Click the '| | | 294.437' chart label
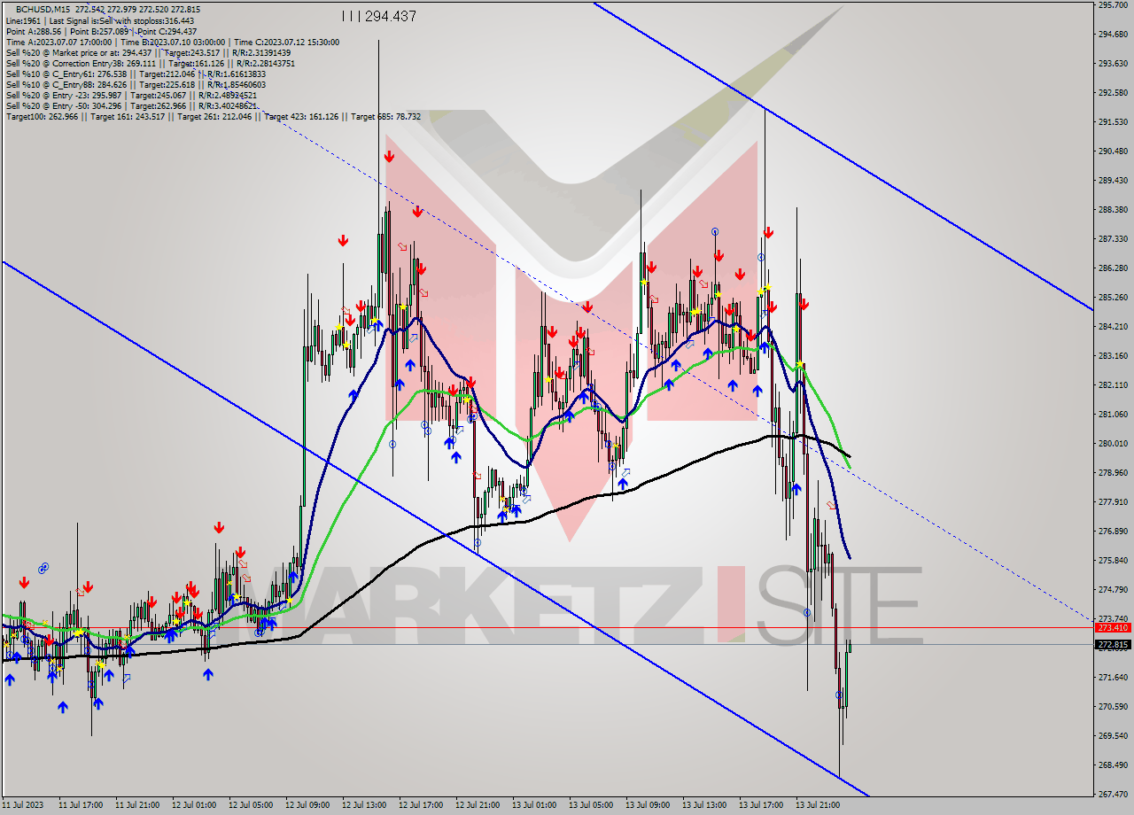1134x815 pixels. [x=378, y=16]
